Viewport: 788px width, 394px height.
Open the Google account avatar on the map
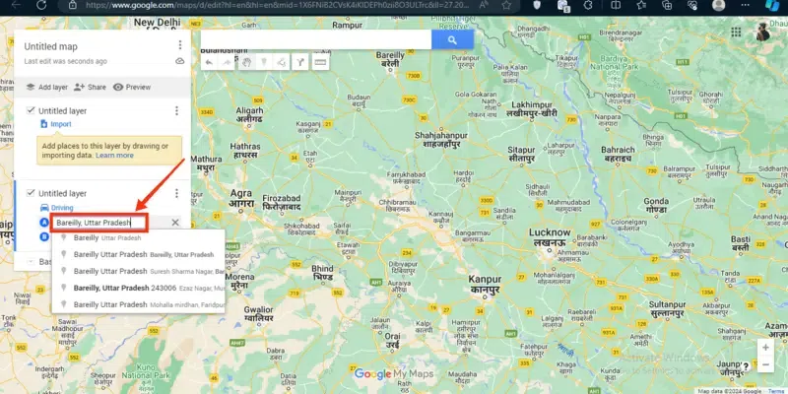click(x=763, y=32)
